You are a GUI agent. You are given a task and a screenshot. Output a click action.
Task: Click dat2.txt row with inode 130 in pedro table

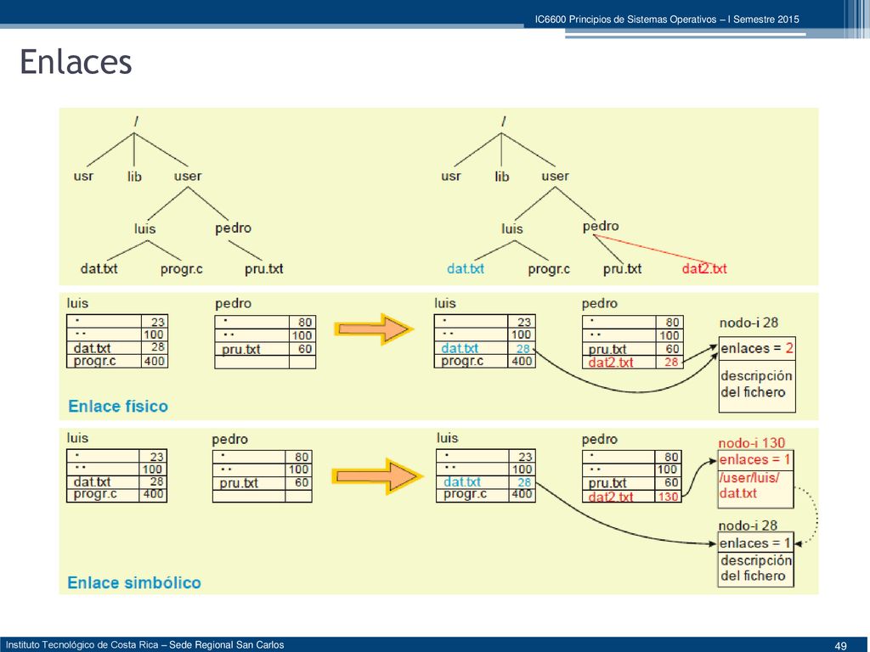click(631, 497)
